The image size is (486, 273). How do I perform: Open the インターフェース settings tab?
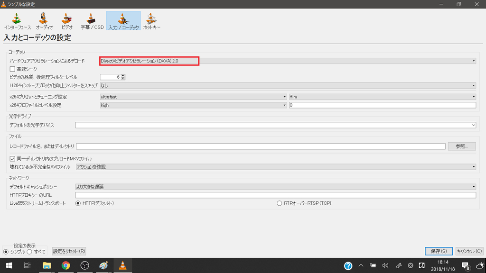(x=18, y=21)
